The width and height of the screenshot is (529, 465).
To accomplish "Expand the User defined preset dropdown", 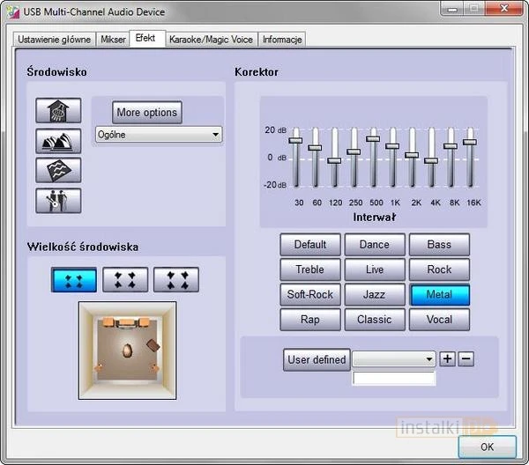I will pyautogui.click(x=394, y=359).
